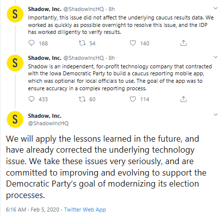The height and width of the screenshot is (216, 220).
Task: Share the independent for-profit company tweet
Action: (x=184, y=99)
